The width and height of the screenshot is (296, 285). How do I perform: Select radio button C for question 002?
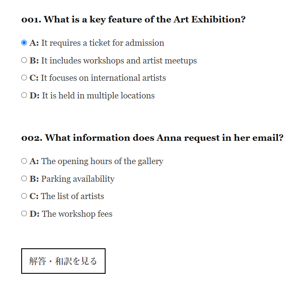pos(24,196)
